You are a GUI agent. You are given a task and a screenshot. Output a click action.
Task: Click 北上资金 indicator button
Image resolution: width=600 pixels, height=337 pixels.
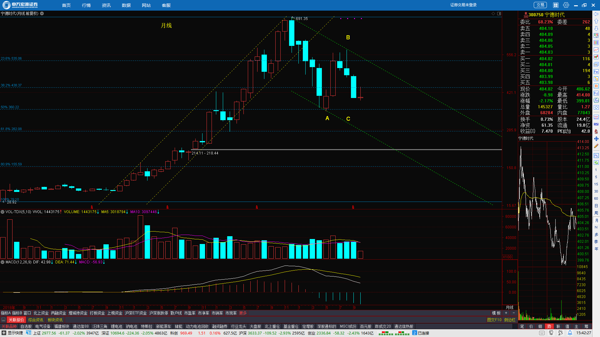(x=41, y=313)
